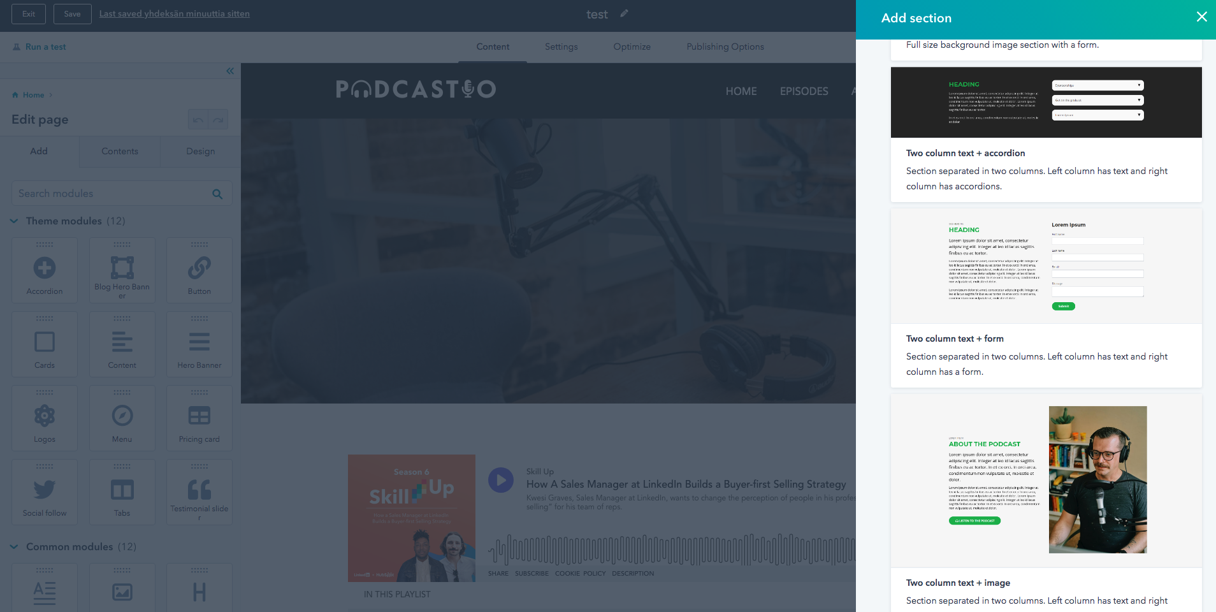Click the "Two column text + image" title
The height and width of the screenshot is (612, 1216).
pyautogui.click(x=958, y=583)
